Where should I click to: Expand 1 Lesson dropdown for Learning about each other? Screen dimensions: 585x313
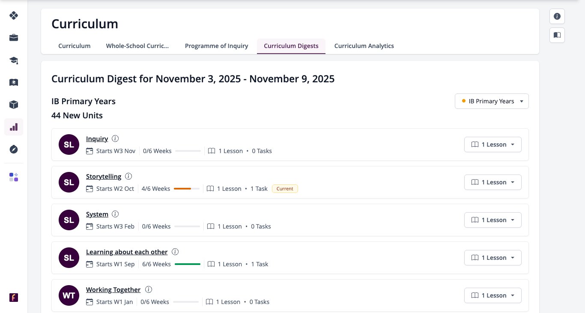(x=493, y=258)
